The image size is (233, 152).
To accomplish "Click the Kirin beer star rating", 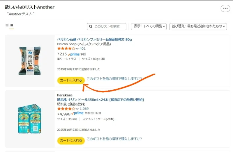I will click(x=66, y=109).
